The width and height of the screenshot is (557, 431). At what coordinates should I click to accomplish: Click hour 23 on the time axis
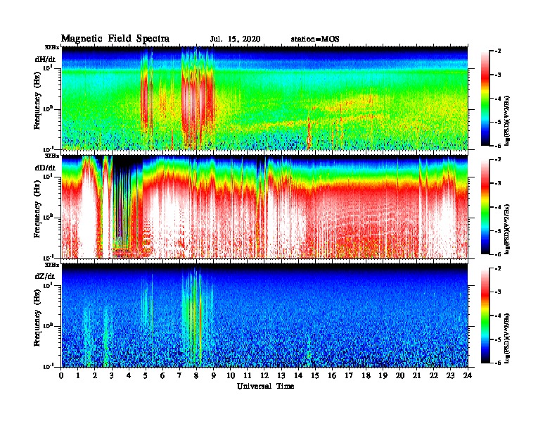[x=450, y=376]
